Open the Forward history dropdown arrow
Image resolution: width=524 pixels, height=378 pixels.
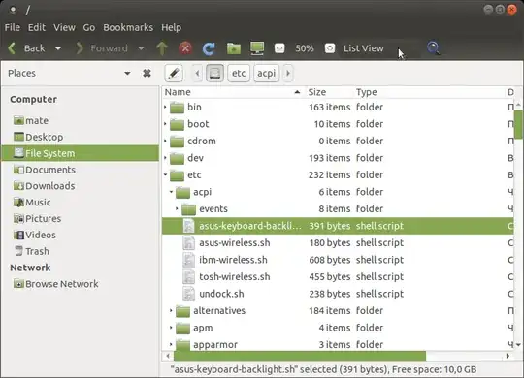[x=142, y=48]
